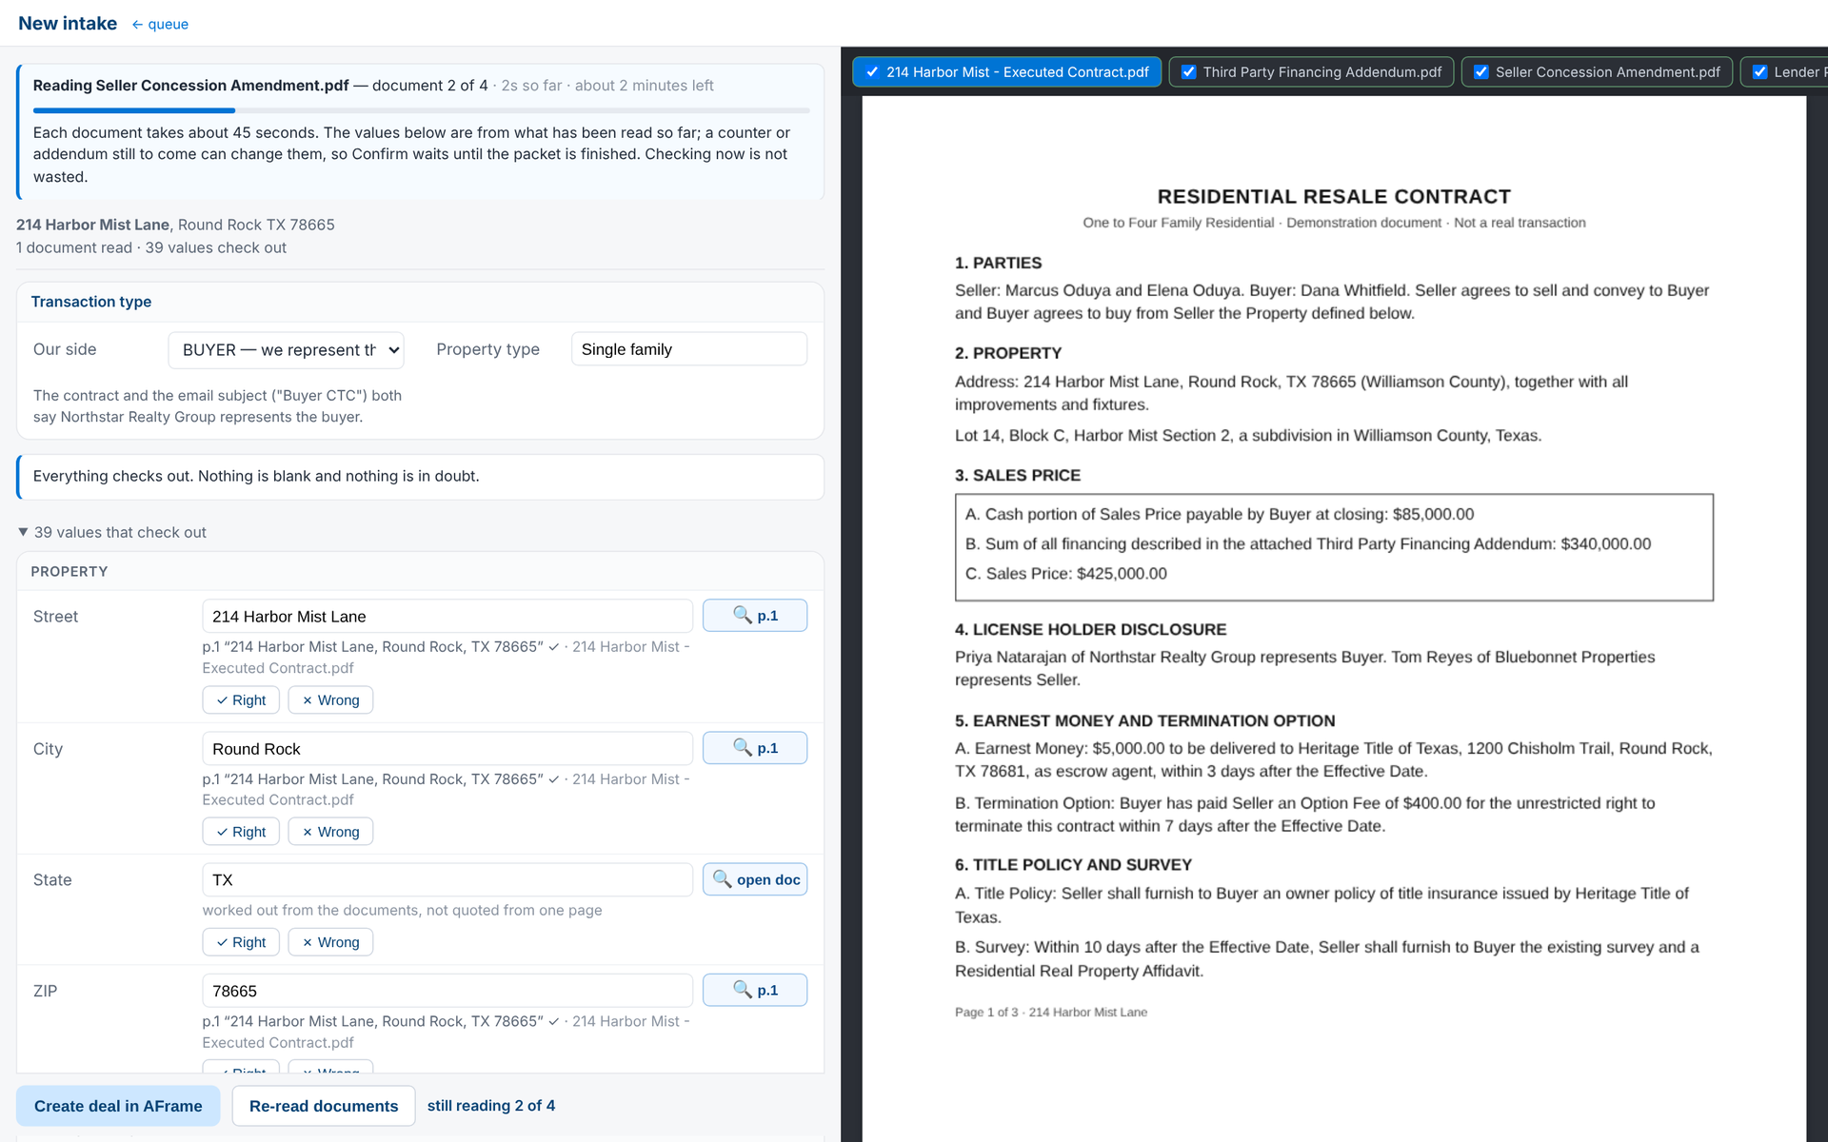1828x1142 pixels.
Task: Open the Third Party Financing Addendum.pdf tab
Action: (1311, 72)
